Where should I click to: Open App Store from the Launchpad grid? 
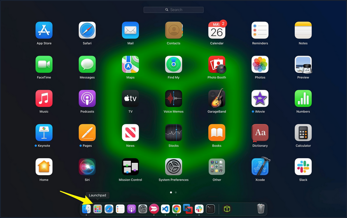click(x=44, y=30)
